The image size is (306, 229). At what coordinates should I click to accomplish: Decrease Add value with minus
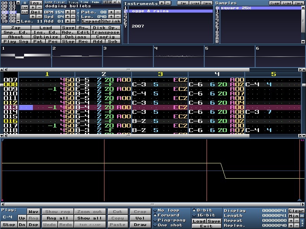coord(73,21)
